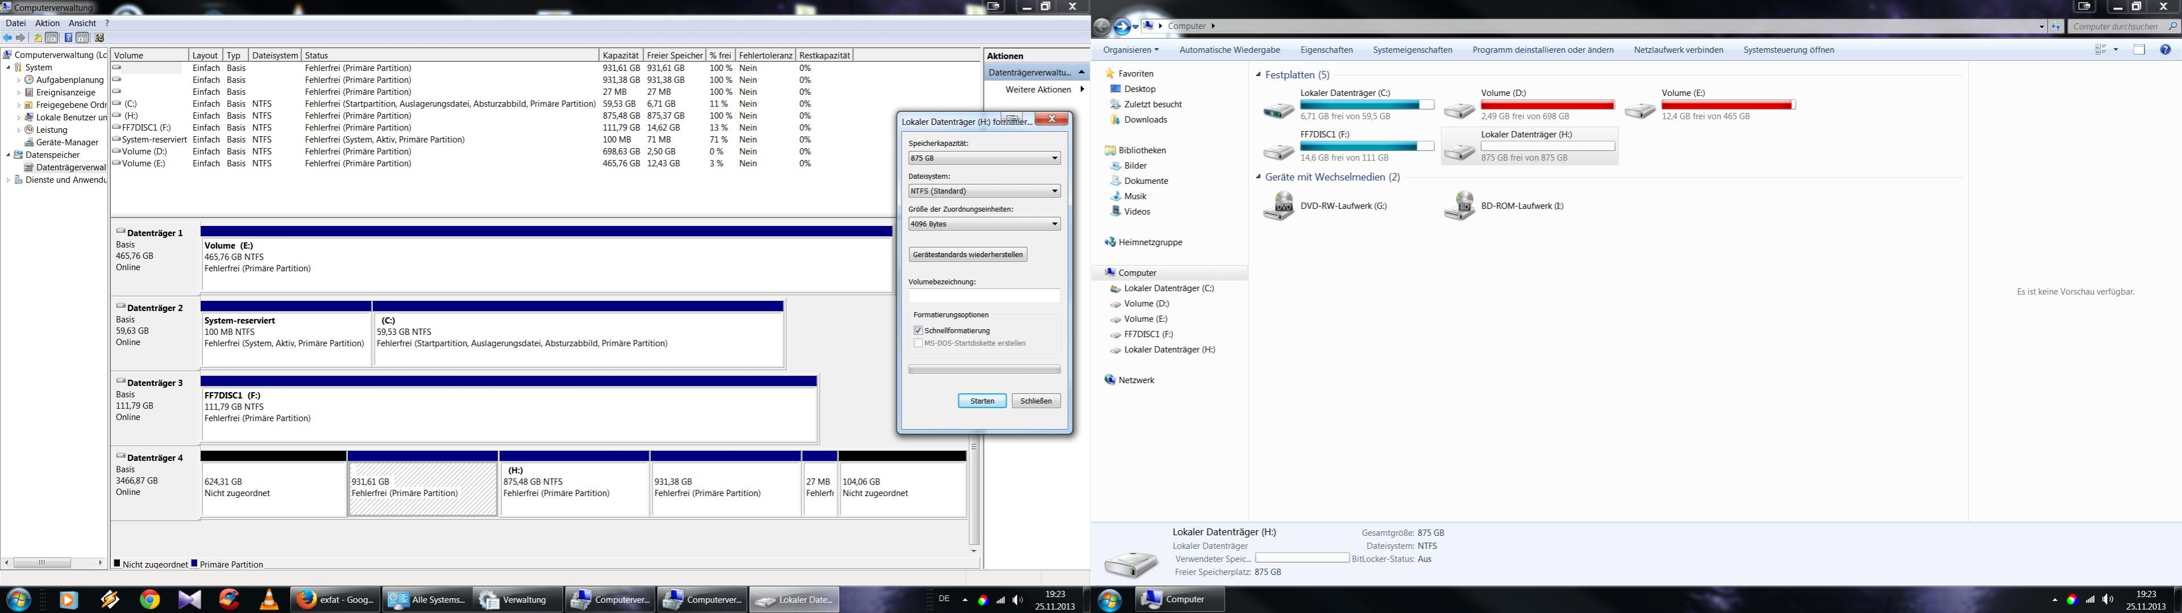Click the Volume (D:) hard drive icon
2182x613 pixels.
point(1458,110)
